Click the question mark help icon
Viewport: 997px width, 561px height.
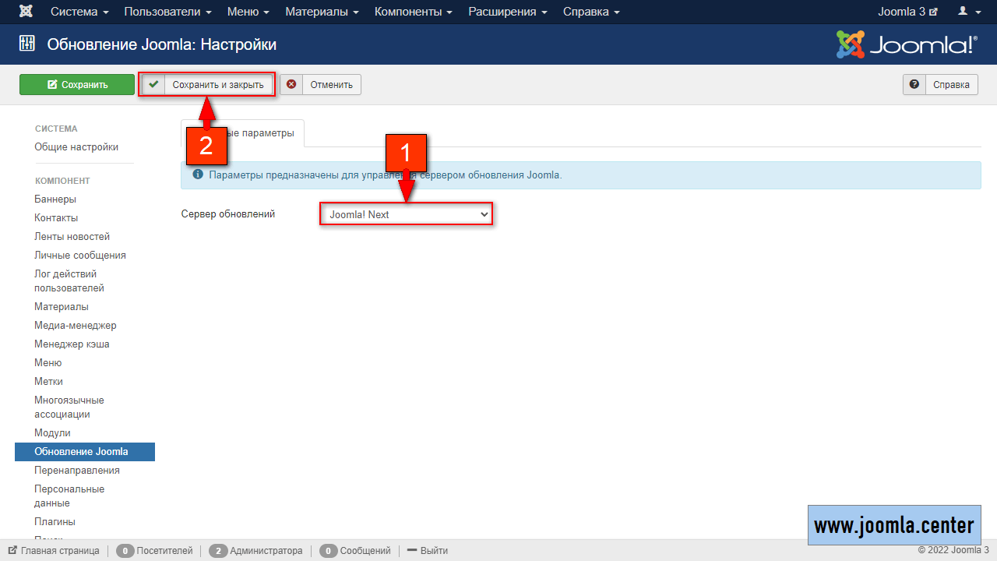click(914, 85)
